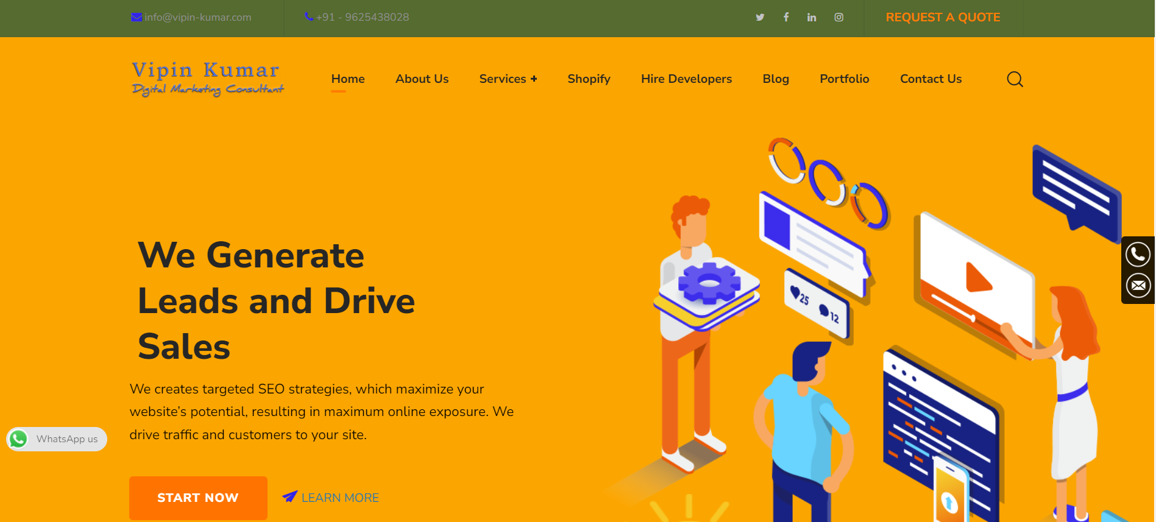Click the WhatsApp us chat button
Image resolution: width=1156 pixels, height=522 pixels.
coord(57,439)
